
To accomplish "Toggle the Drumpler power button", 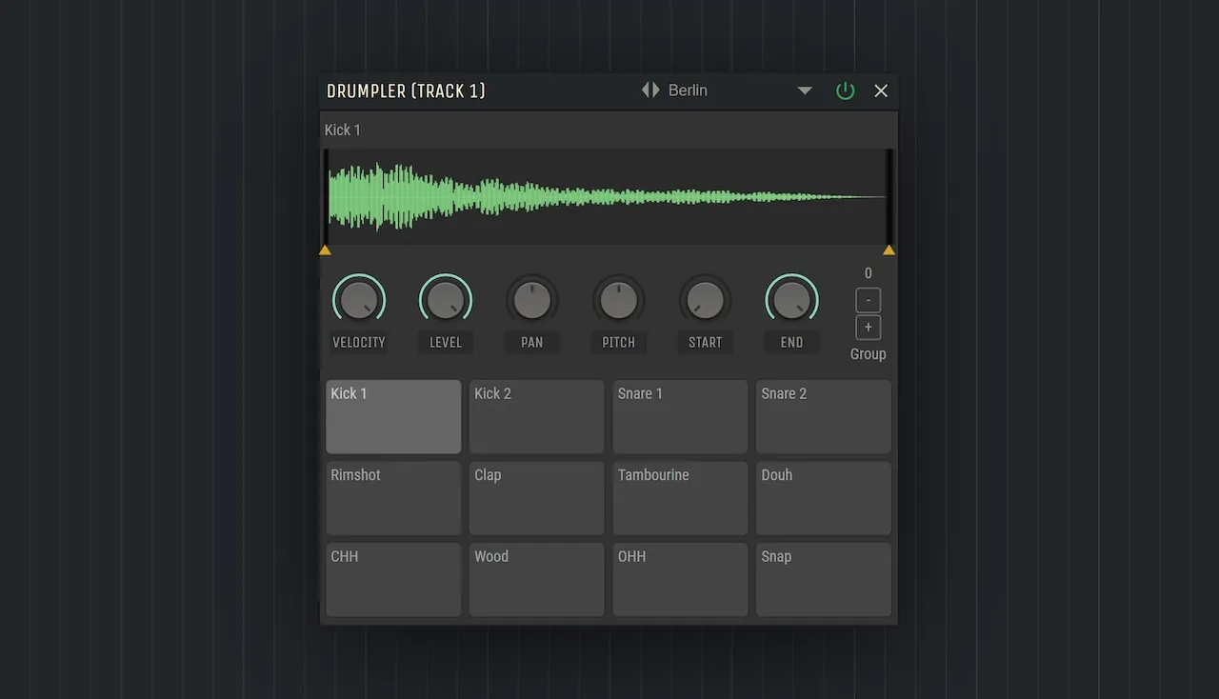I will 845,90.
